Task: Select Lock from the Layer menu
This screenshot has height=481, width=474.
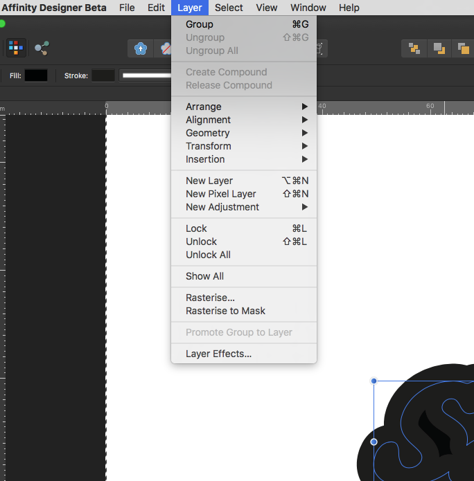Action: pyautogui.click(x=244, y=228)
